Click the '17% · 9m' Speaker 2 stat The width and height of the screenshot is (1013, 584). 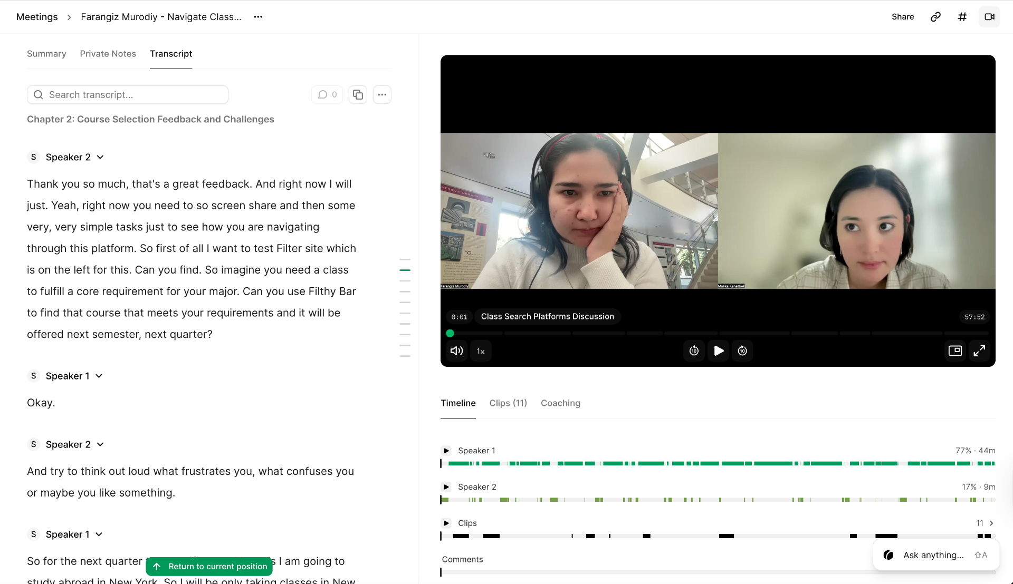pos(978,487)
